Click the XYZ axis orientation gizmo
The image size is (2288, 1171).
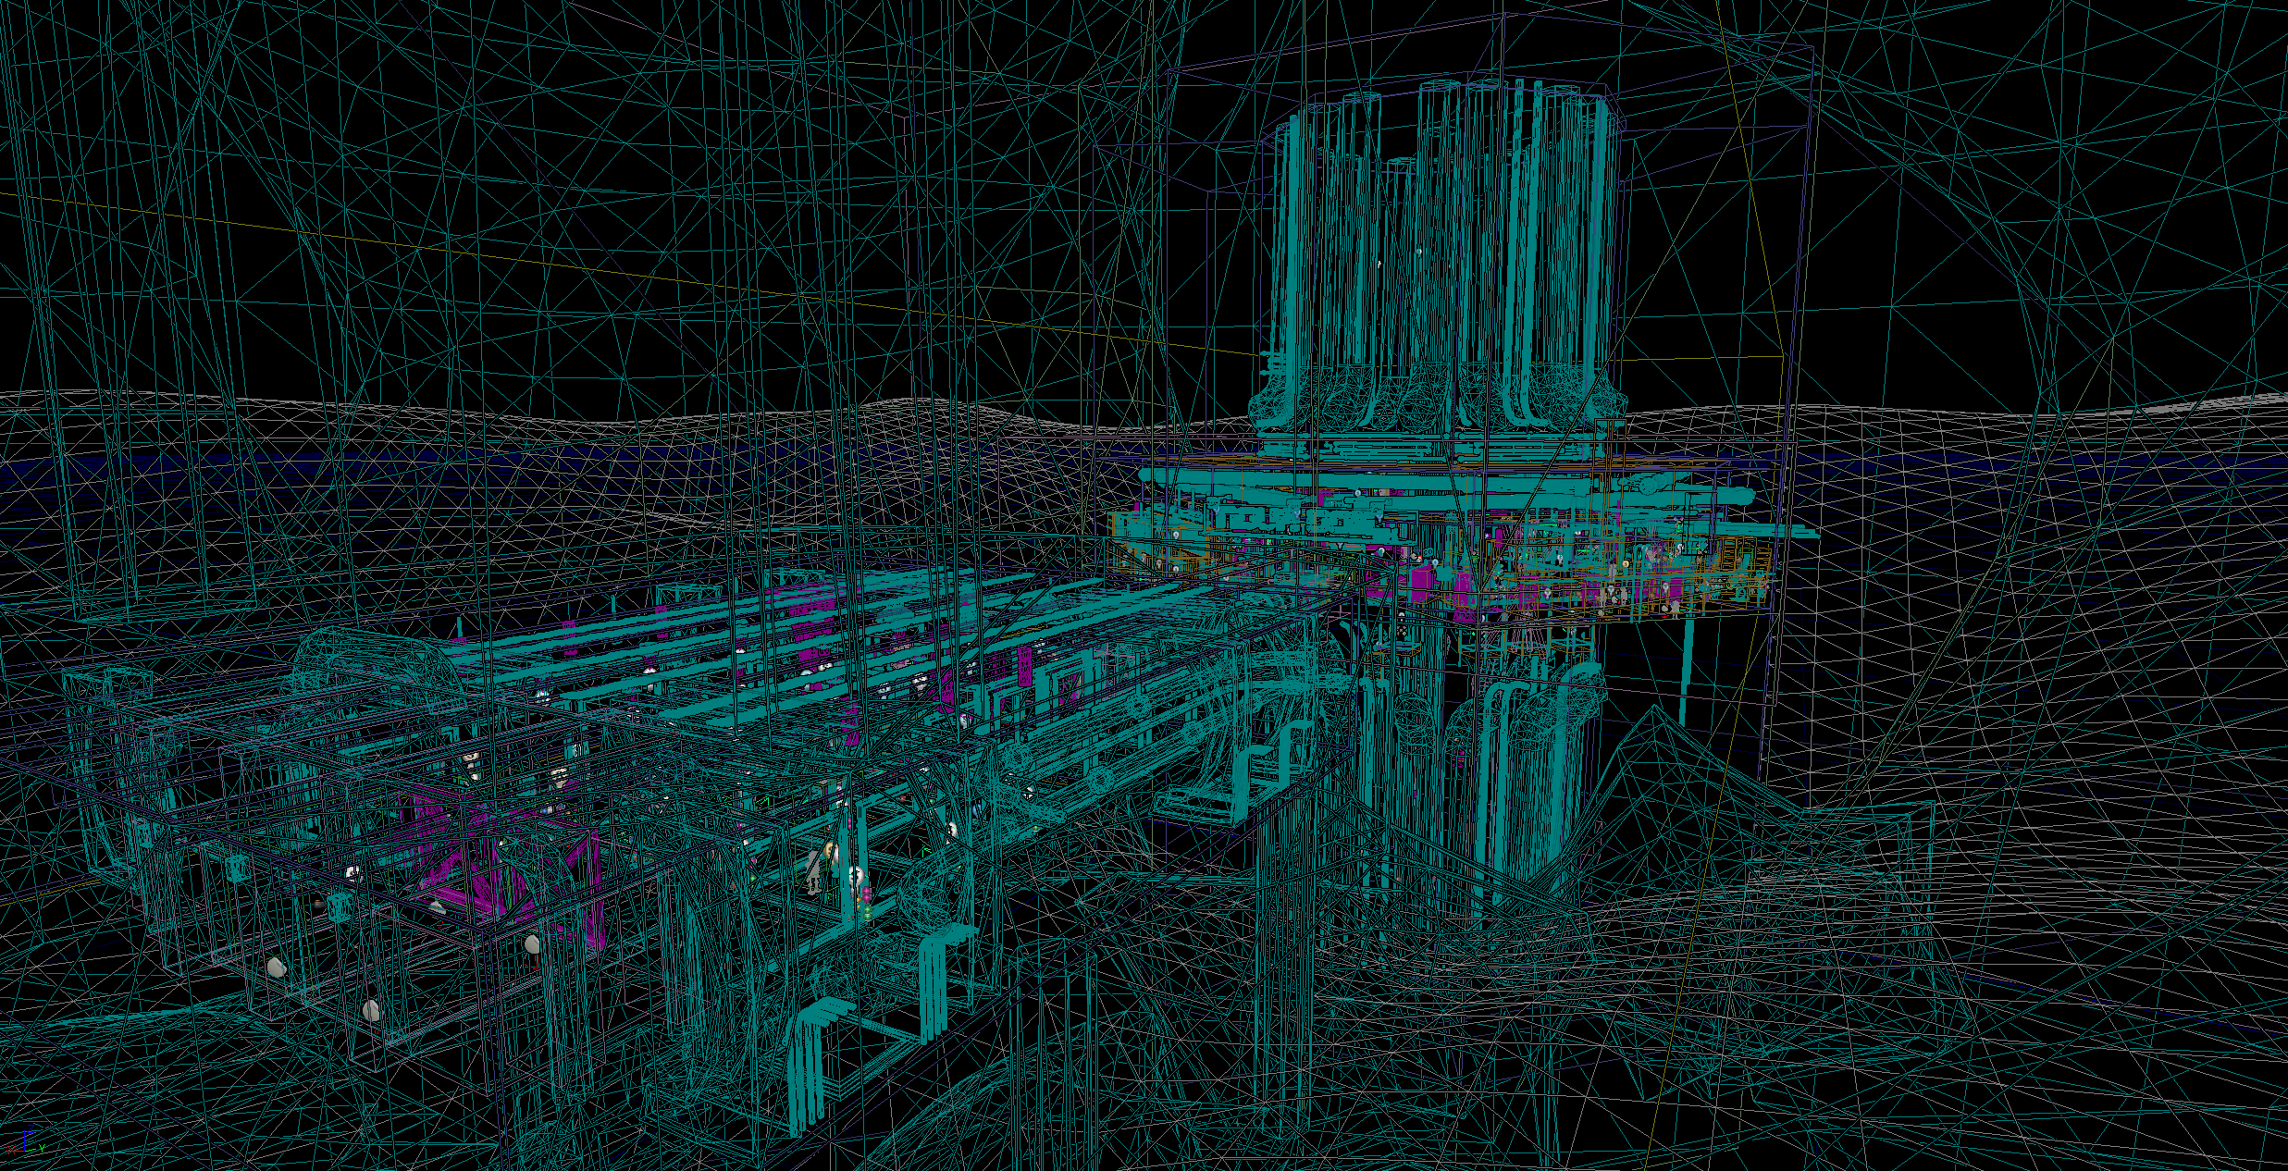[25, 1140]
